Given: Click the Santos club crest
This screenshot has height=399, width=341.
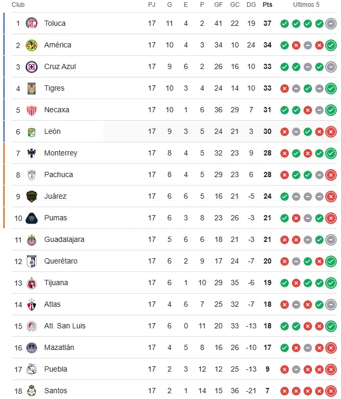Looking at the screenshot, I should tap(32, 391).
